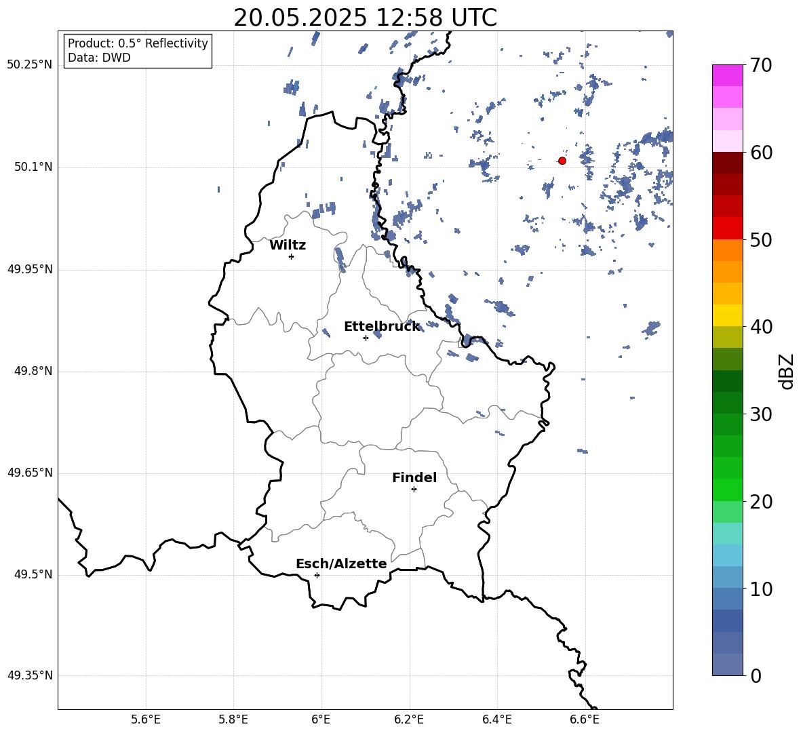The image size is (803, 733).
Task: Click the Esch/Alzette station cross marker
Action: pos(317,575)
